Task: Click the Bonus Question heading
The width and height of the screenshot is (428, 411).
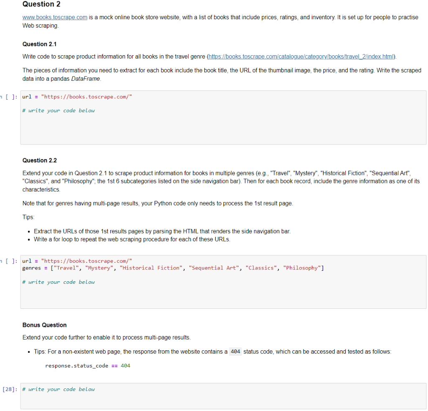Action: click(x=44, y=325)
